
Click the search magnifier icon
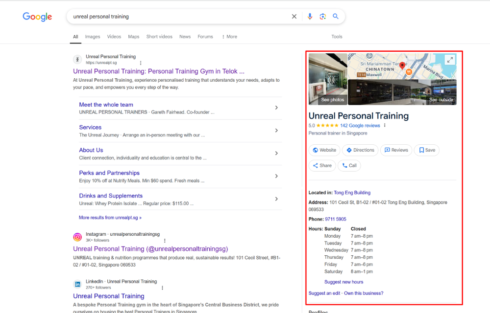336,16
